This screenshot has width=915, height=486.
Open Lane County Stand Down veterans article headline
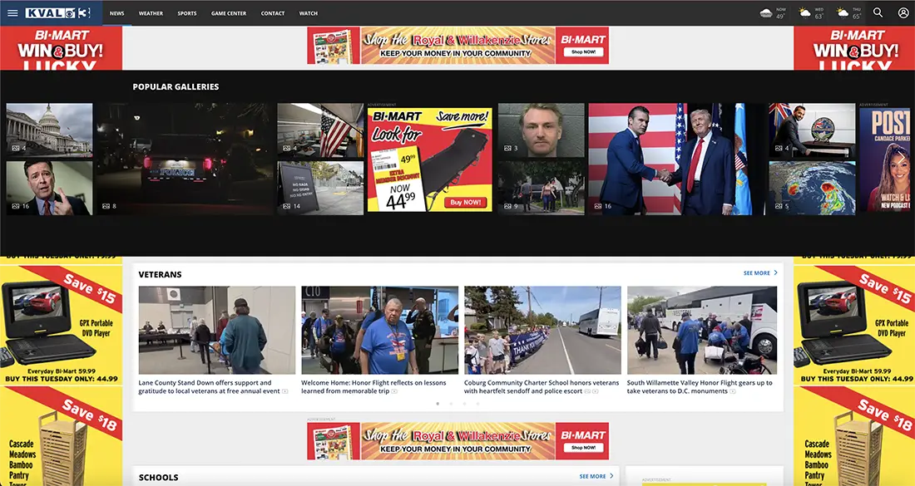click(210, 387)
